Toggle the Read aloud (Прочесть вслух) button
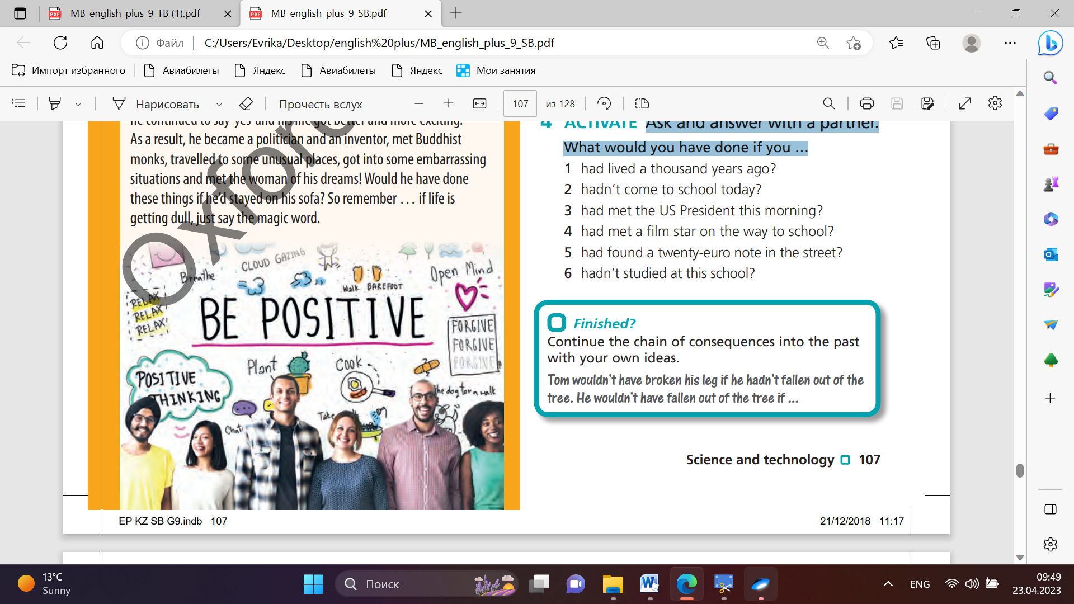The height and width of the screenshot is (604, 1074). coord(321,104)
